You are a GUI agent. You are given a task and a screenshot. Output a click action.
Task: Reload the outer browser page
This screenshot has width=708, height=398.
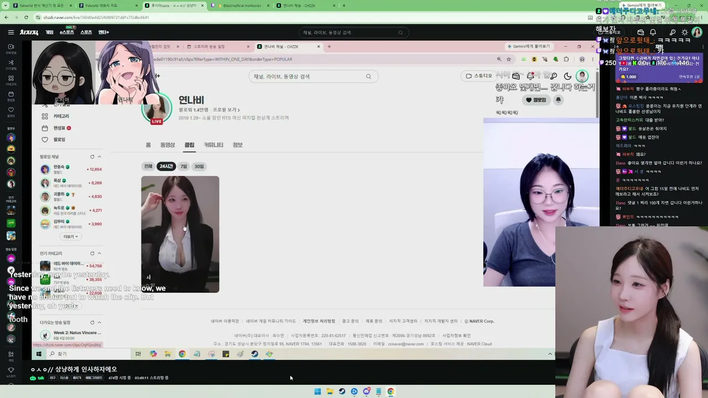26,17
